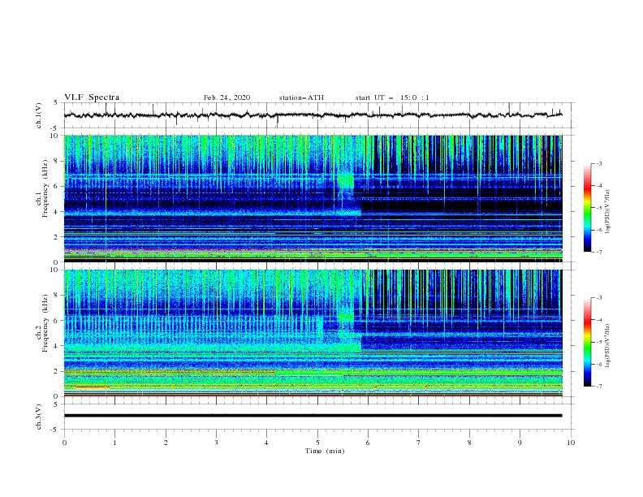Click tick label "3" on the Time axis
This screenshot has width=643, height=497.
coord(217,443)
